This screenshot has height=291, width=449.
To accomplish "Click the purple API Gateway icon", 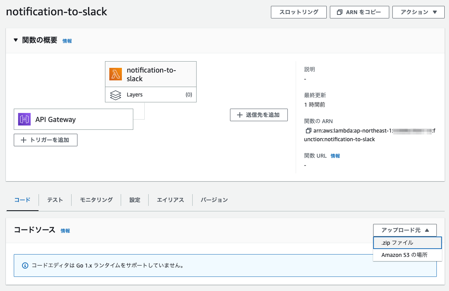I will point(24,120).
